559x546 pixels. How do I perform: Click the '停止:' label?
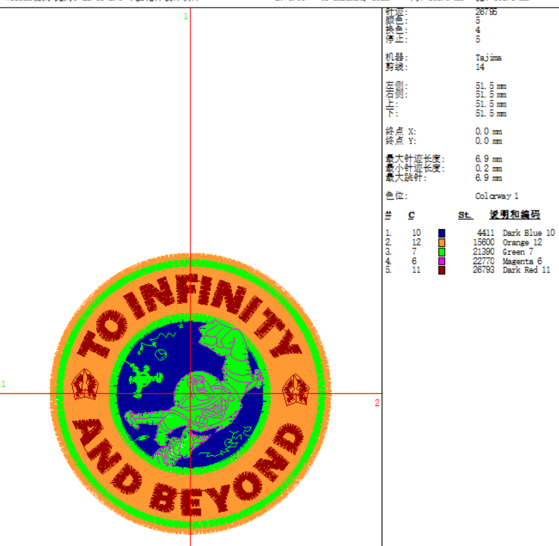coord(396,39)
